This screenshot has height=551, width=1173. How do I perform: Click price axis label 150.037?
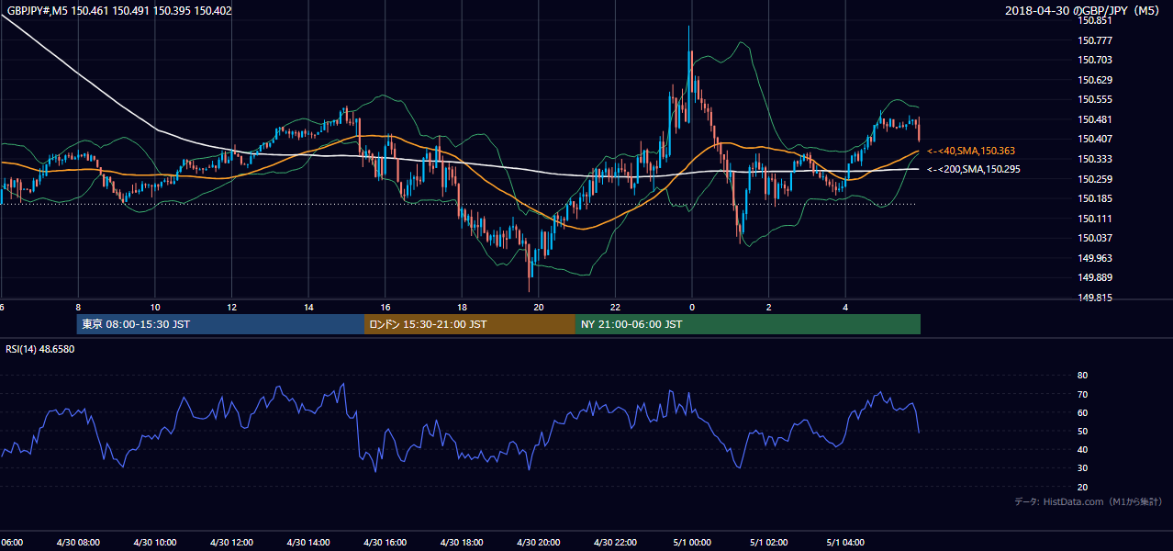point(1095,239)
